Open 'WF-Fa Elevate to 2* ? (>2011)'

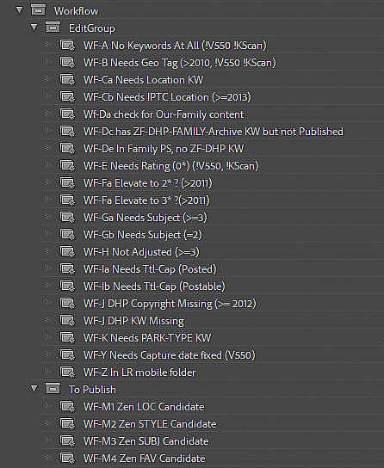click(148, 183)
